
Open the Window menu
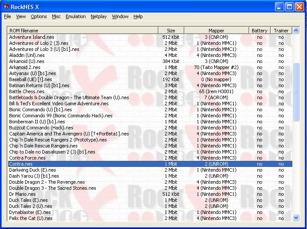click(x=120, y=17)
